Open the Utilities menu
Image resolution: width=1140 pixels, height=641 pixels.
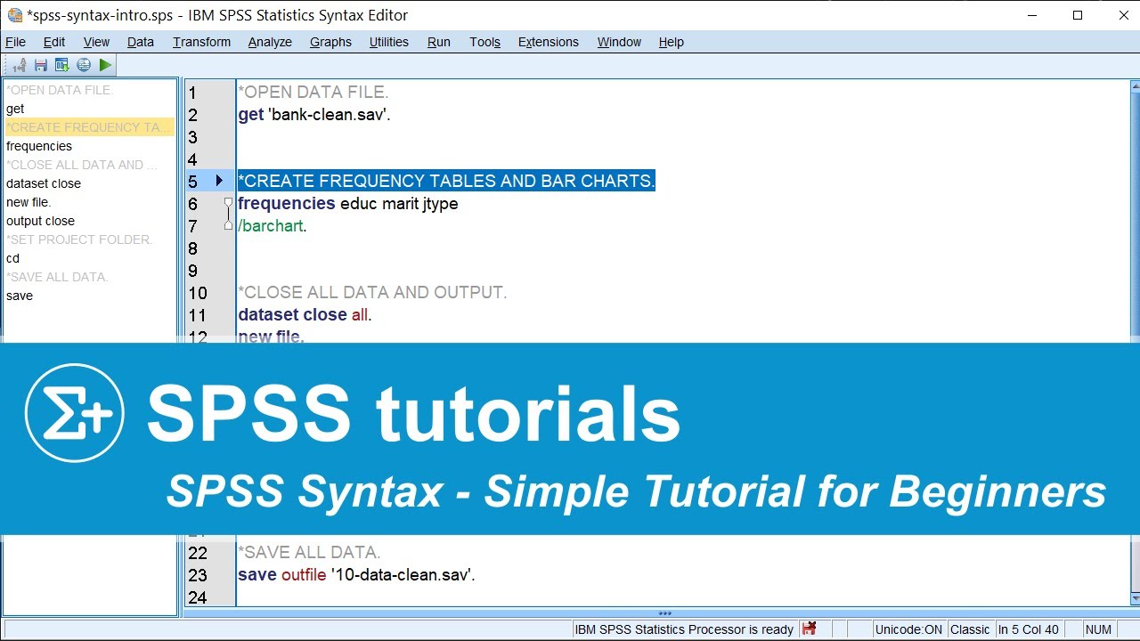389,42
